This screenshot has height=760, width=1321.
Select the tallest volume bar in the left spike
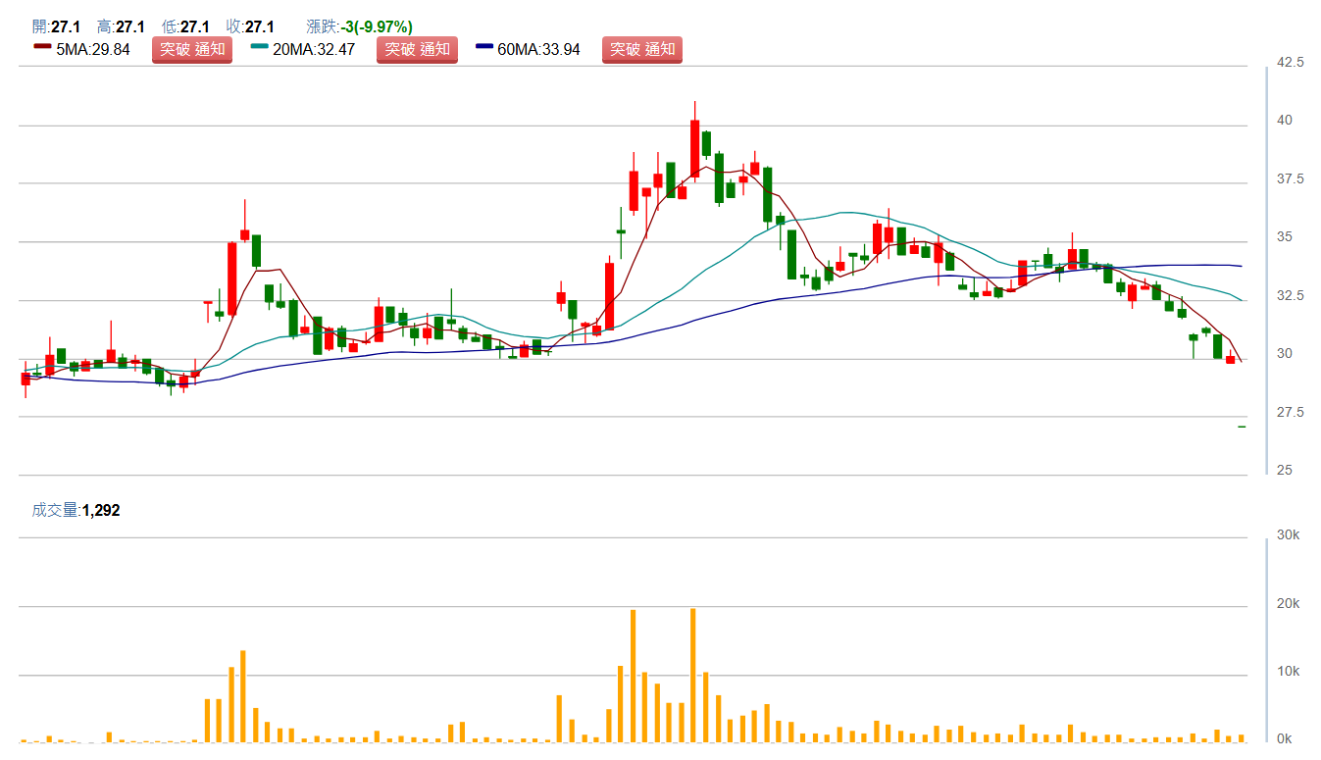242,695
